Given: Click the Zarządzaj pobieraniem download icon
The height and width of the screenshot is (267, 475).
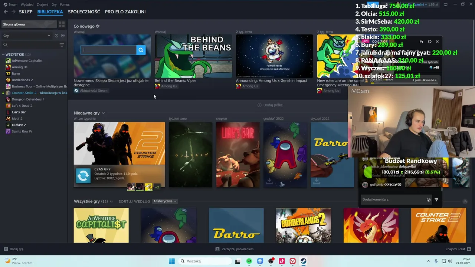Looking at the screenshot, I should click(x=218, y=249).
